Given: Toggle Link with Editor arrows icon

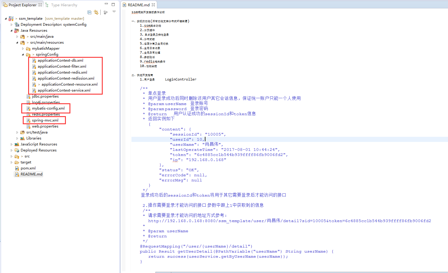Looking at the screenshot, I should tap(96, 12).
